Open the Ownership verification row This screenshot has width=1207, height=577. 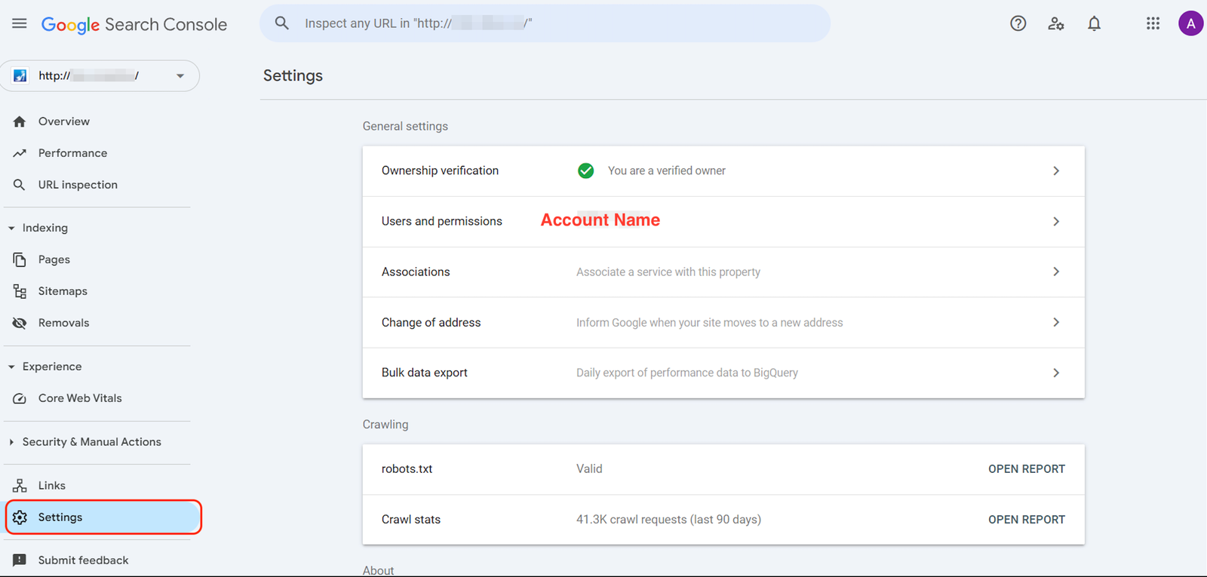pos(723,171)
